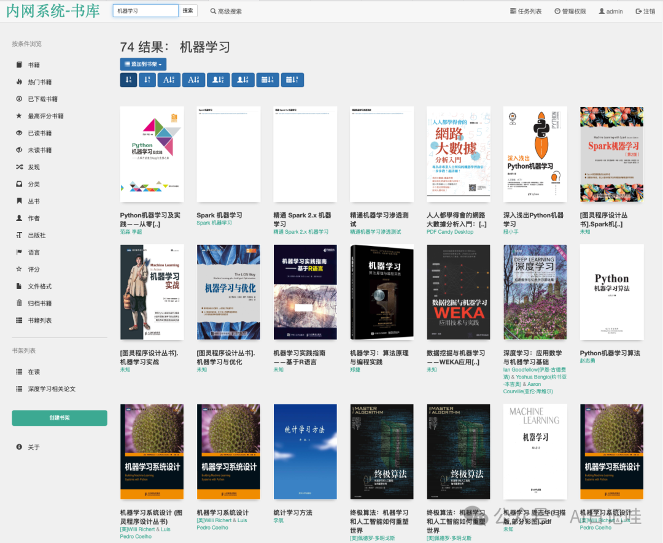Open the Python机器学习及实践 book cover
Image resolution: width=663 pixels, height=543 pixels.
[x=152, y=154]
